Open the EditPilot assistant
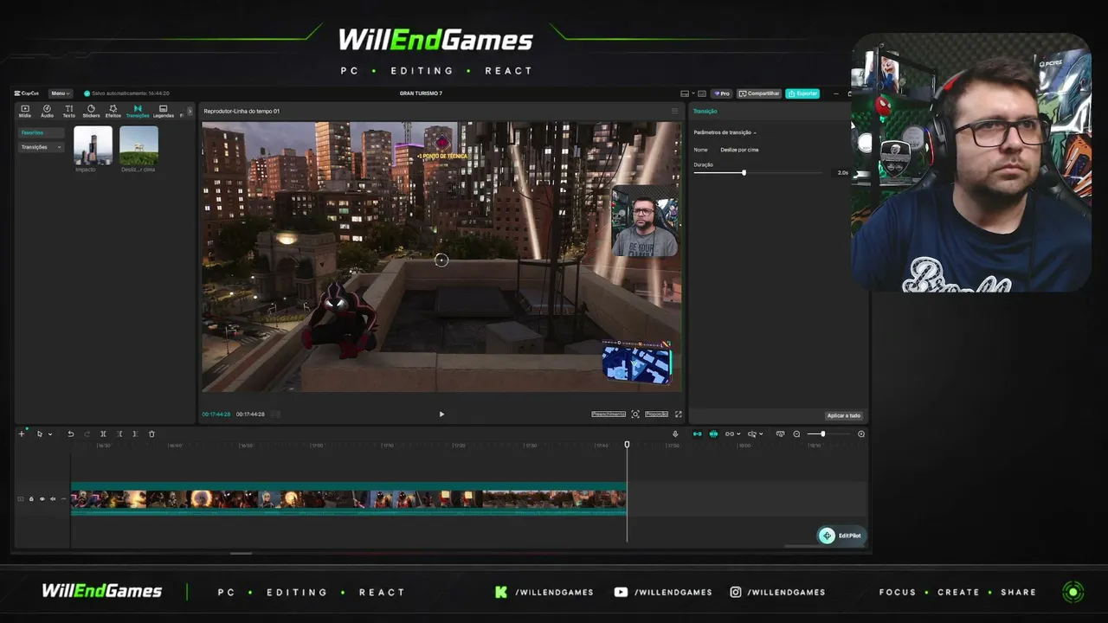The image size is (1108, 623). click(x=841, y=536)
